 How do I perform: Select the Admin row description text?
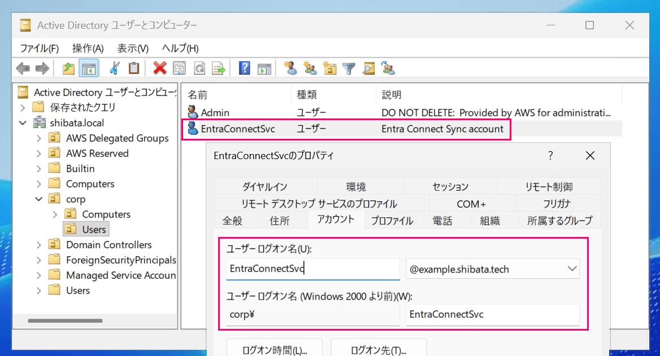click(x=496, y=113)
